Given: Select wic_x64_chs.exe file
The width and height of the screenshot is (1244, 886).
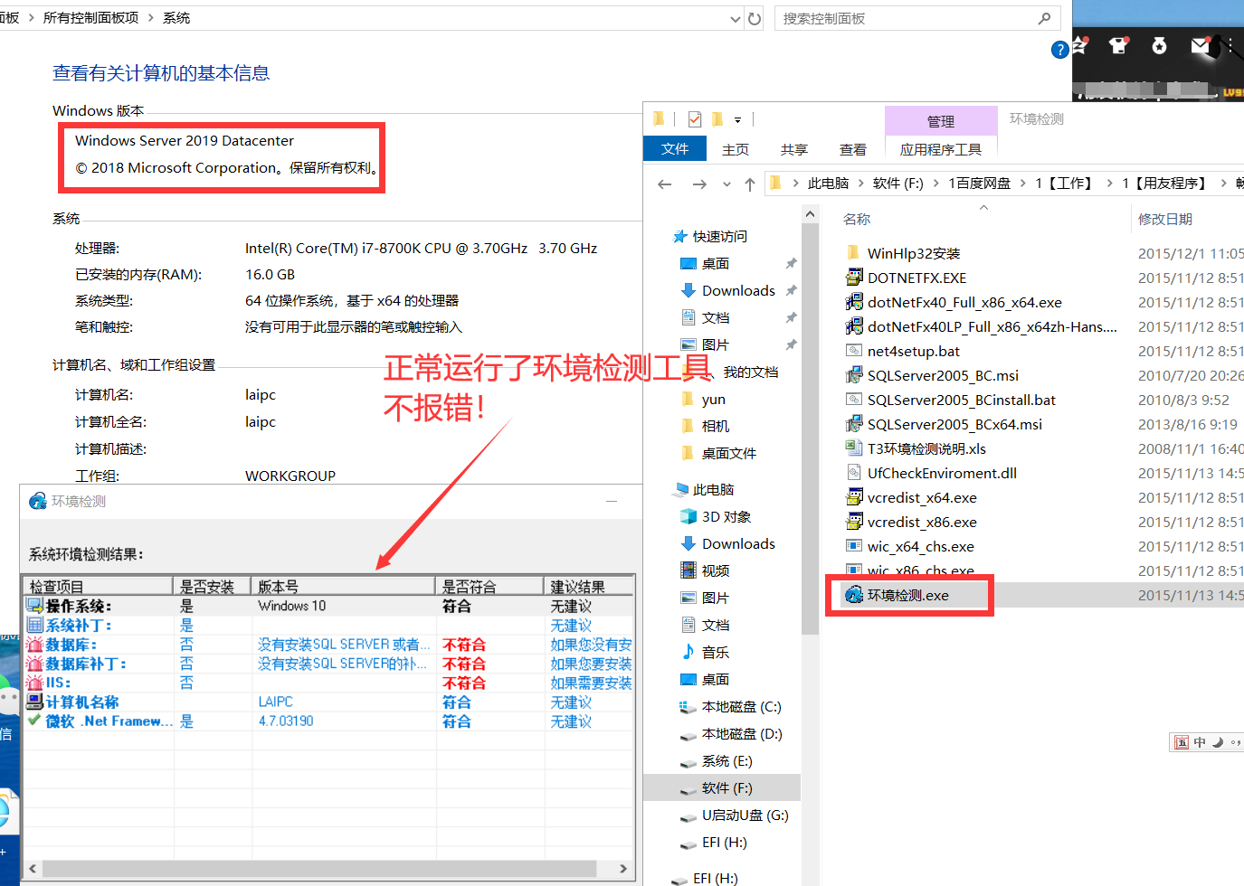Looking at the screenshot, I should pos(920,546).
